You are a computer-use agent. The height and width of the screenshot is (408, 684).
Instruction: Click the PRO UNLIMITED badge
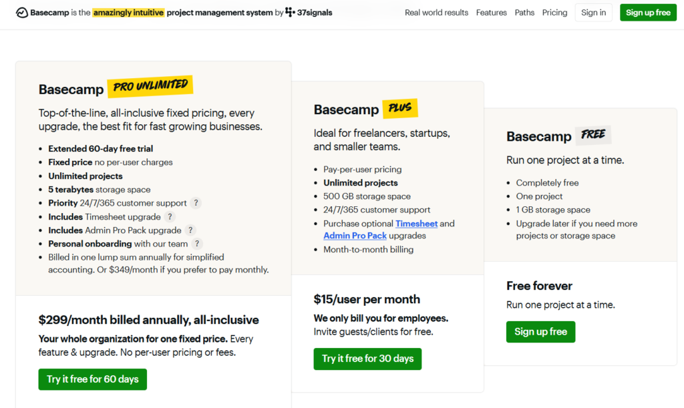(x=150, y=86)
